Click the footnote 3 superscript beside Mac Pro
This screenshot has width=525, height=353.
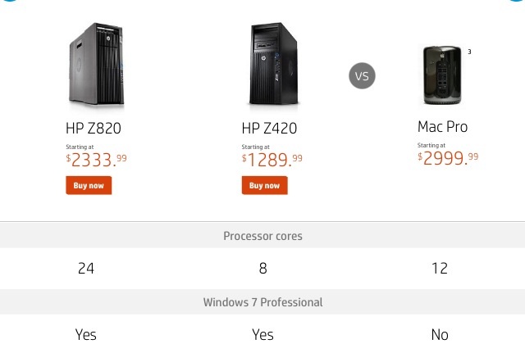(469, 52)
